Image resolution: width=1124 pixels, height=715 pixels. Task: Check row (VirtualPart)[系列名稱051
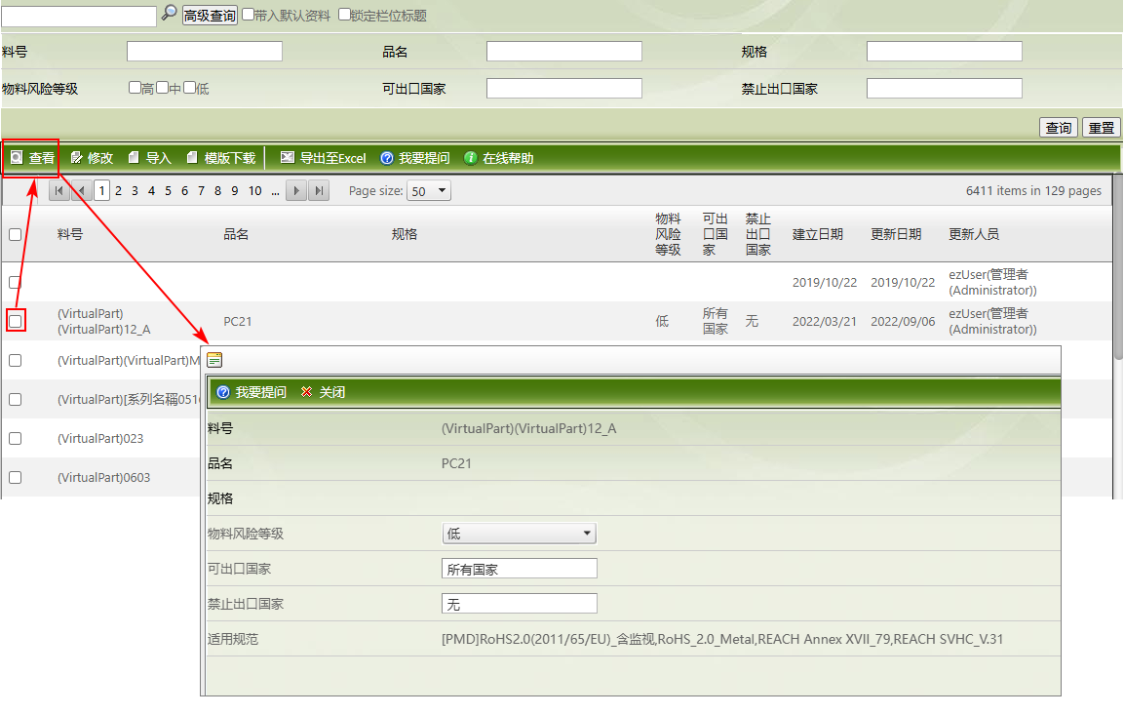(x=15, y=400)
